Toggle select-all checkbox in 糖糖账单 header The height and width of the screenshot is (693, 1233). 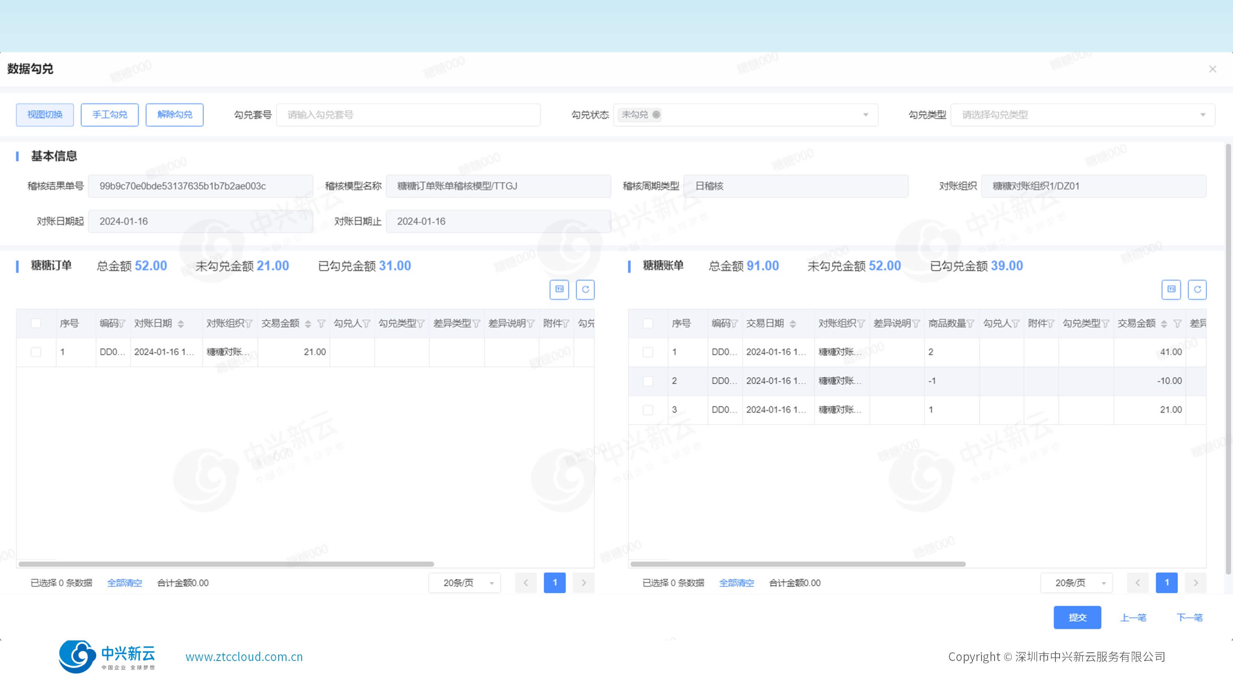(648, 323)
